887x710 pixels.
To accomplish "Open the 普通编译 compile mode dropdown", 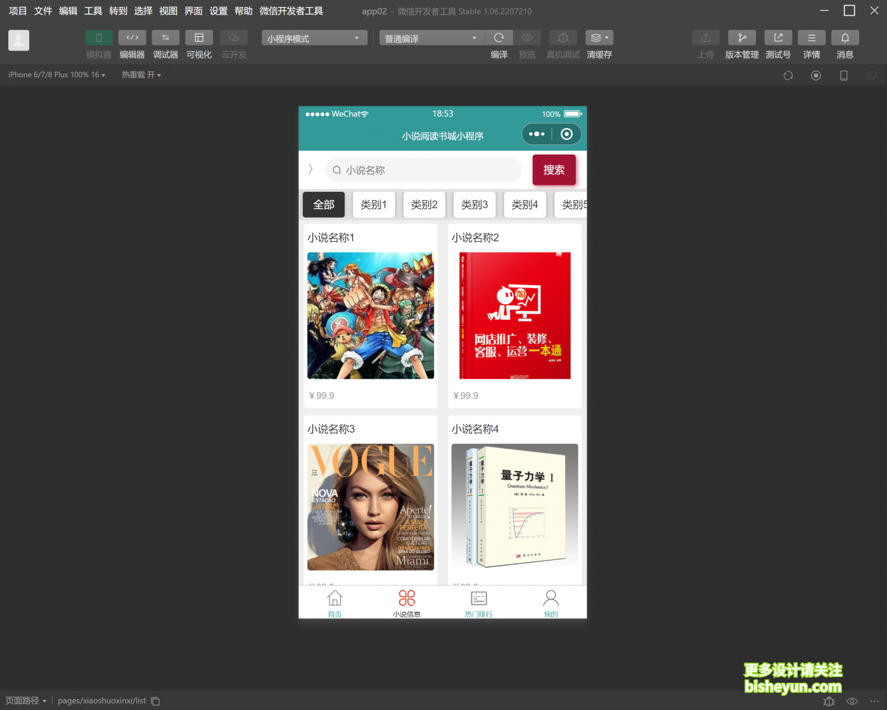I will coord(431,37).
